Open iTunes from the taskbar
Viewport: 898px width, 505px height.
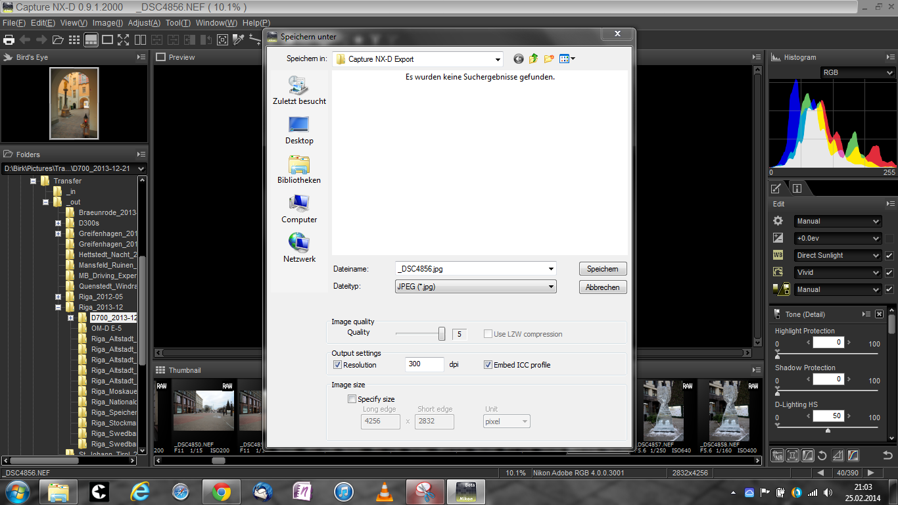(344, 491)
